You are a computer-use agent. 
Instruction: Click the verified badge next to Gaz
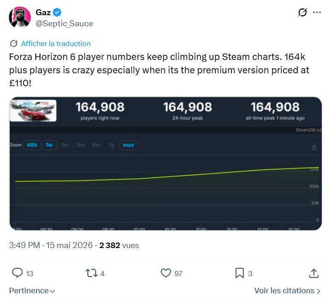pos(57,12)
